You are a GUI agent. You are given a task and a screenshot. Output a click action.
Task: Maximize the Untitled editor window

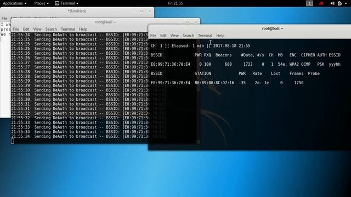pyautogui.click(x=141, y=11)
